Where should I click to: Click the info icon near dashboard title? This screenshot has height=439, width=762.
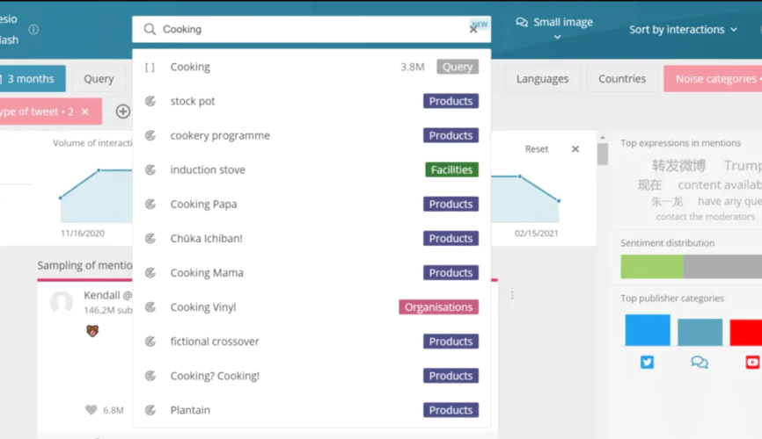click(x=33, y=30)
